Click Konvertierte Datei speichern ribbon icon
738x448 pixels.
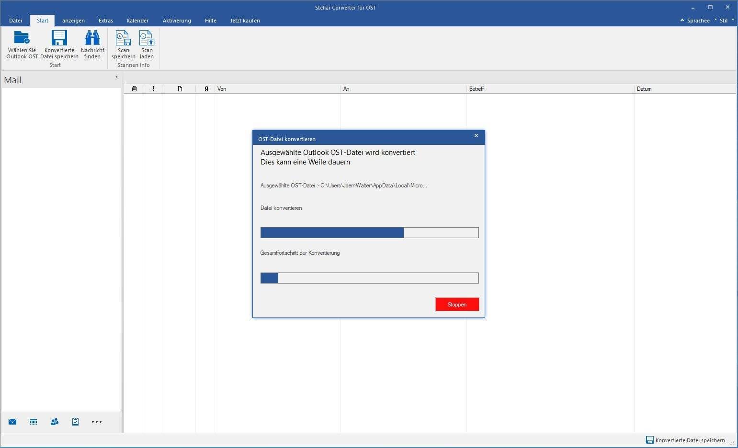tap(59, 38)
